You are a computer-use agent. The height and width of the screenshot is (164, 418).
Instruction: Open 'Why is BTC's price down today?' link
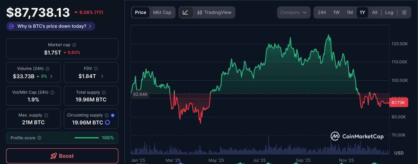(50, 26)
